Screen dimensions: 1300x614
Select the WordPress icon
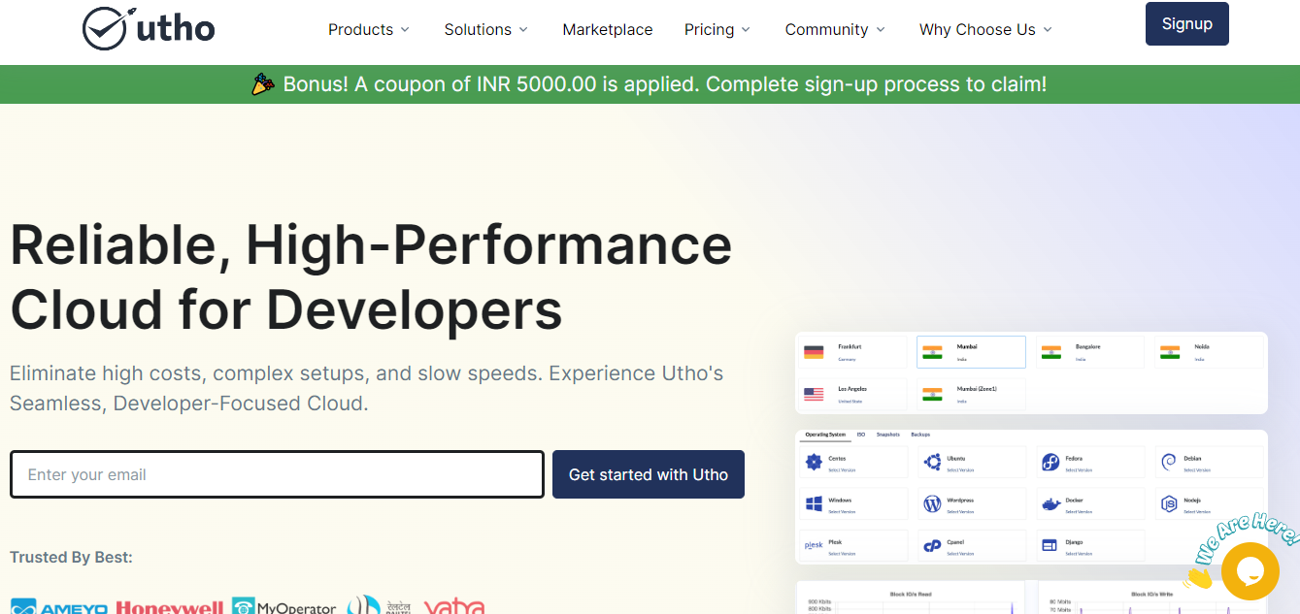click(934, 503)
